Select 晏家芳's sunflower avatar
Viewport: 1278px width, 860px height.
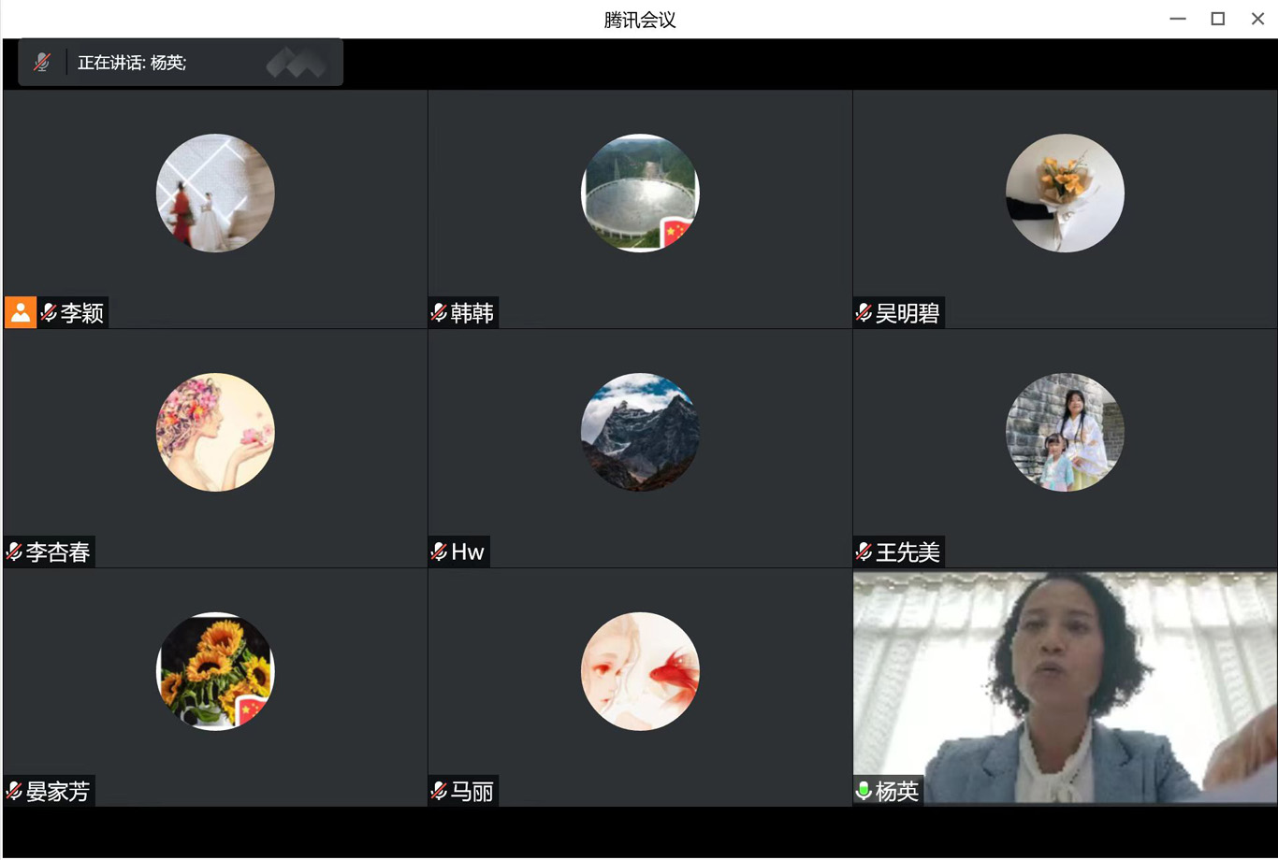pos(215,671)
